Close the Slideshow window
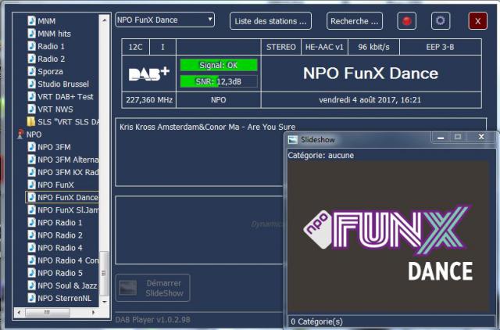Image resolution: width=500 pixels, height=330 pixels. (481, 137)
